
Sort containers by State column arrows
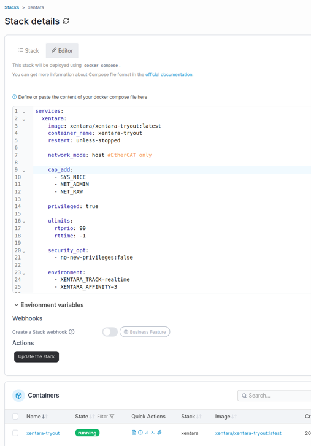point(92,417)
